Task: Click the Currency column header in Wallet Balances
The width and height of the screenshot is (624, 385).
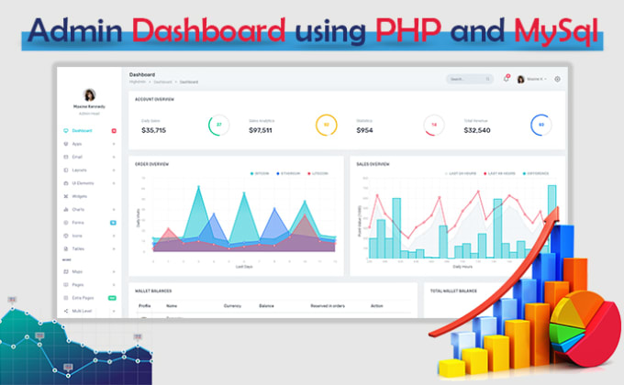Action: click(x=232, y=305)
